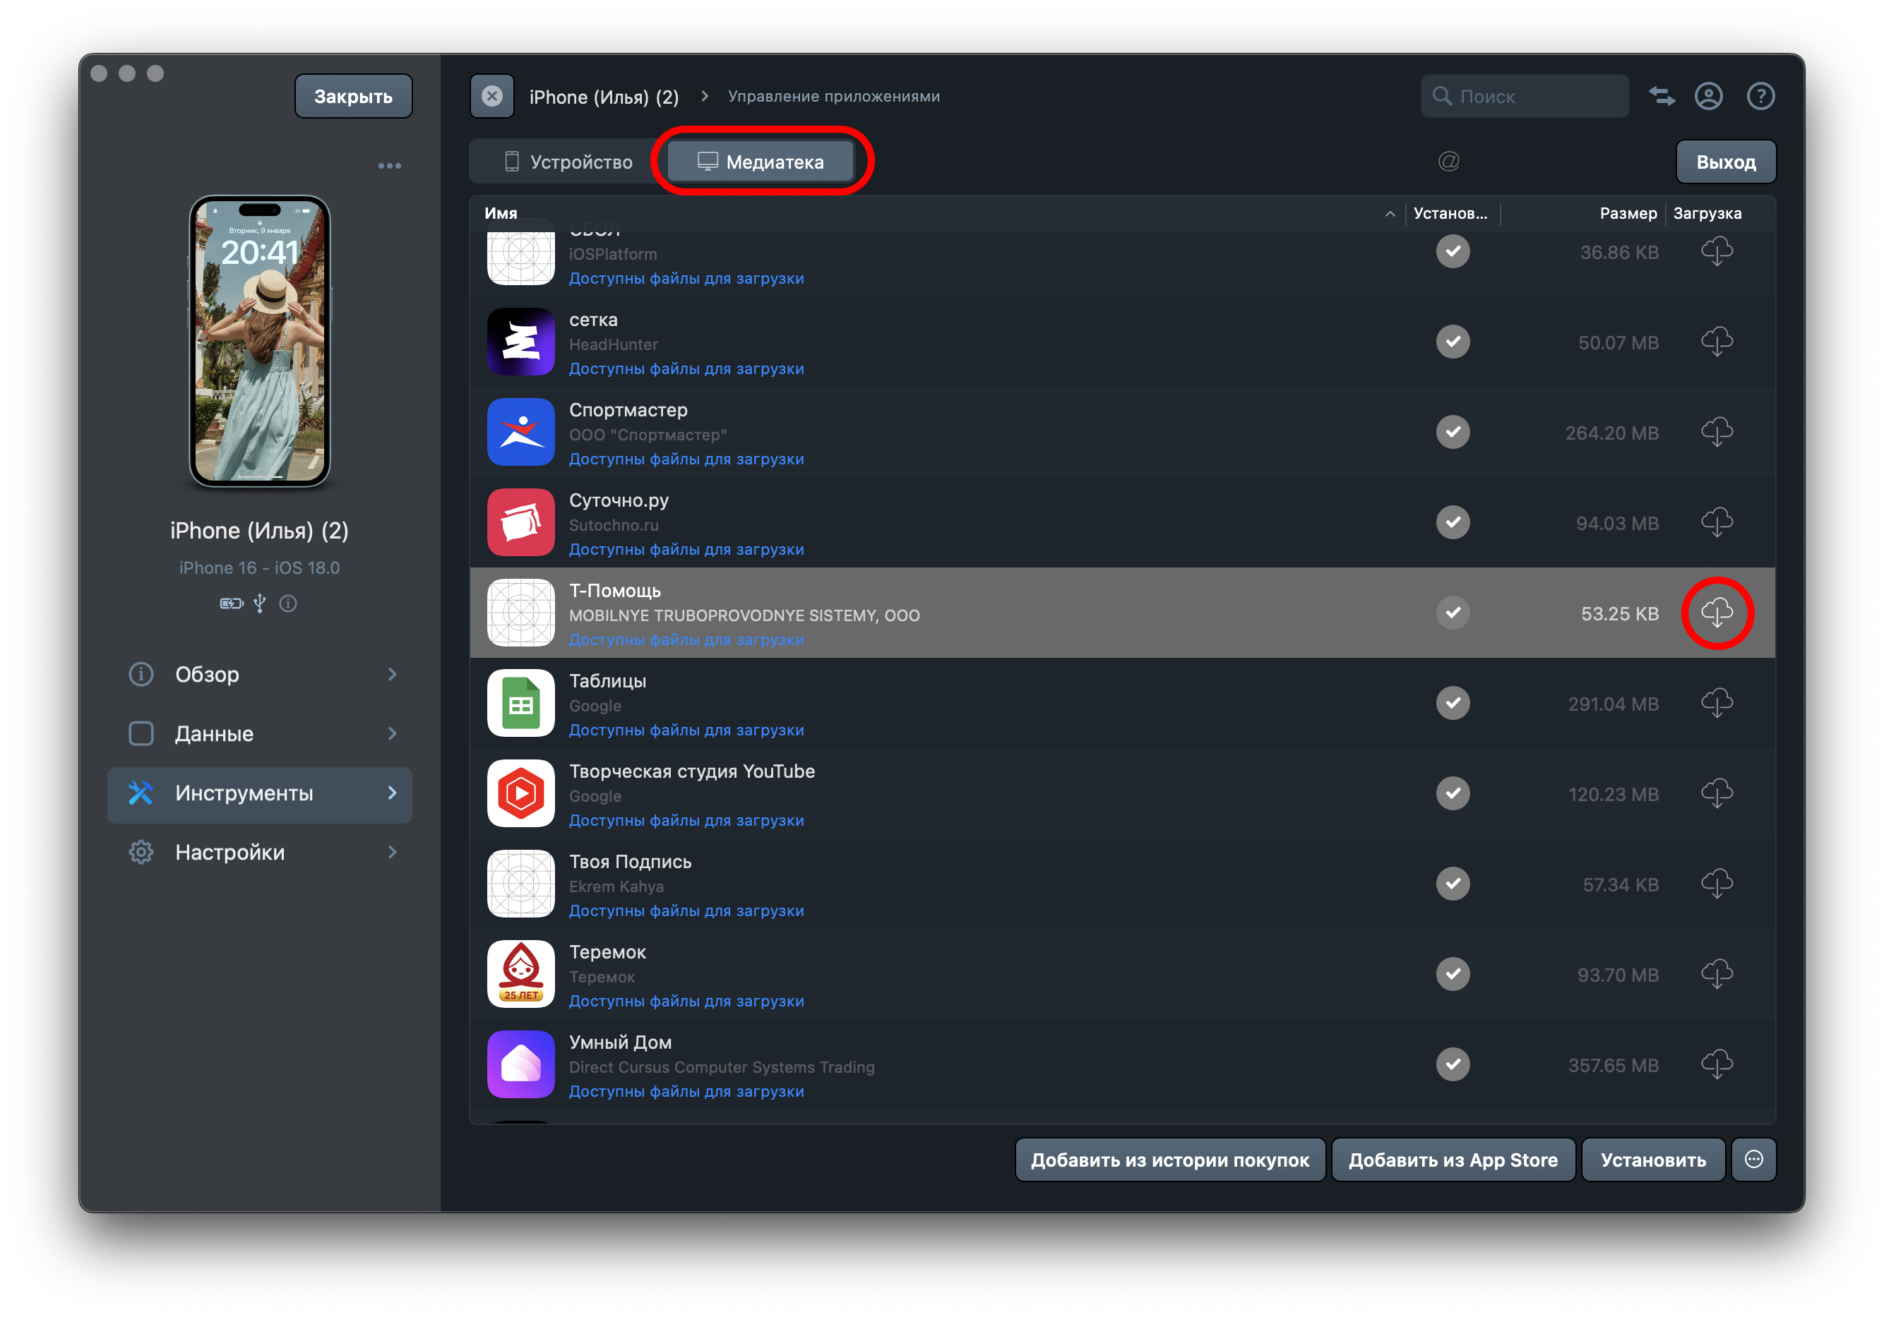Toggle installed checkmark for Умный Дом
Image resolution: width=1884 pixels, height=1317 pixels.
1453,1064
